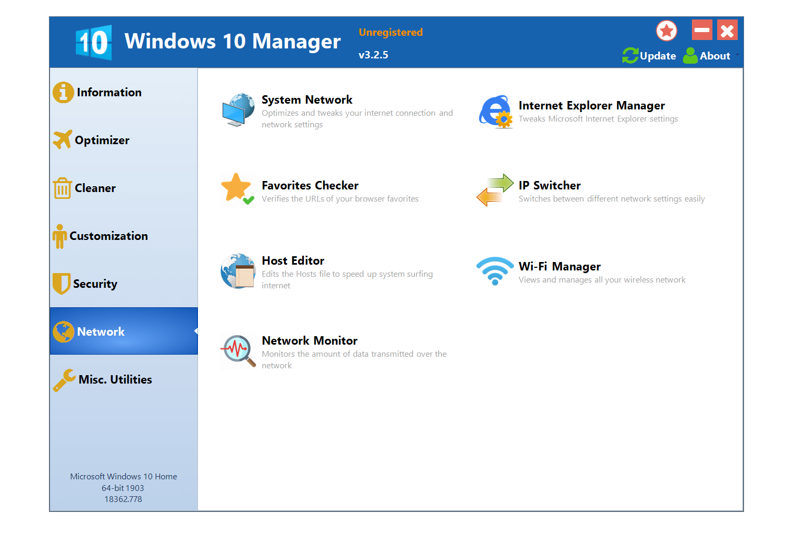Click the Windows 10 logo icon
The height and width of the screenshot is (533, 793).
tap(94, 42)
